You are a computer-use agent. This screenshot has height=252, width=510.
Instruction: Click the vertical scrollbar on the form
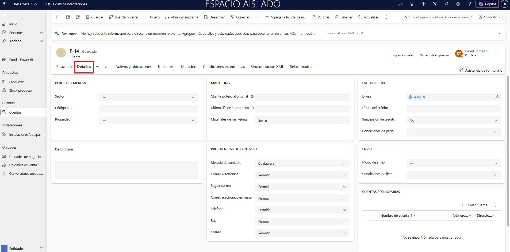(508, 150)
